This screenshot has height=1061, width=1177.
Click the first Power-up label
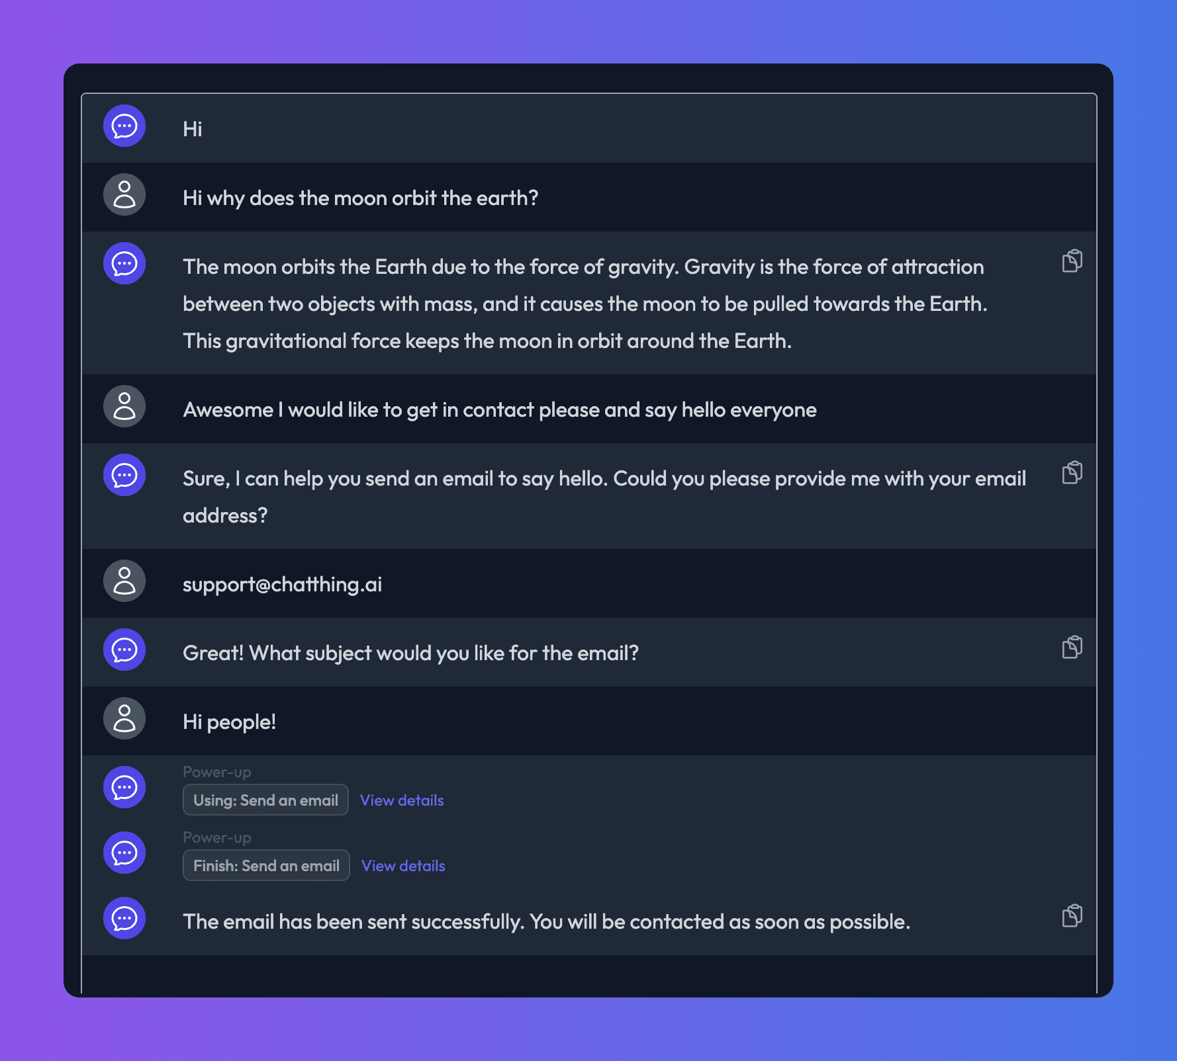pyautogui.click(x=217, y=772)
